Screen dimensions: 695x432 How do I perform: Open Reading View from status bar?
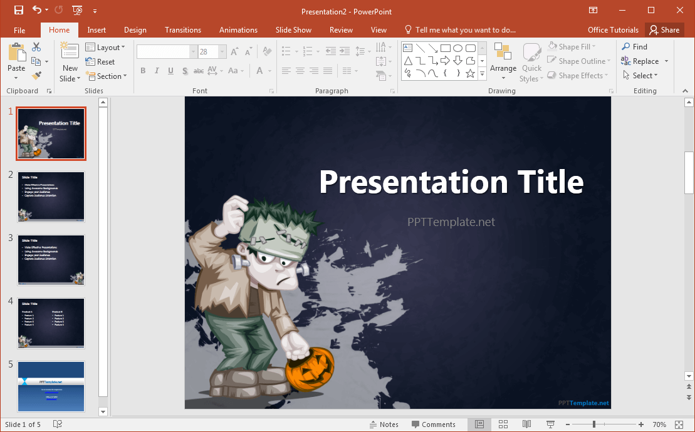tap(526, 424)
